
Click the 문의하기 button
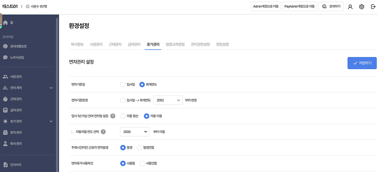[x=331, y=6]
